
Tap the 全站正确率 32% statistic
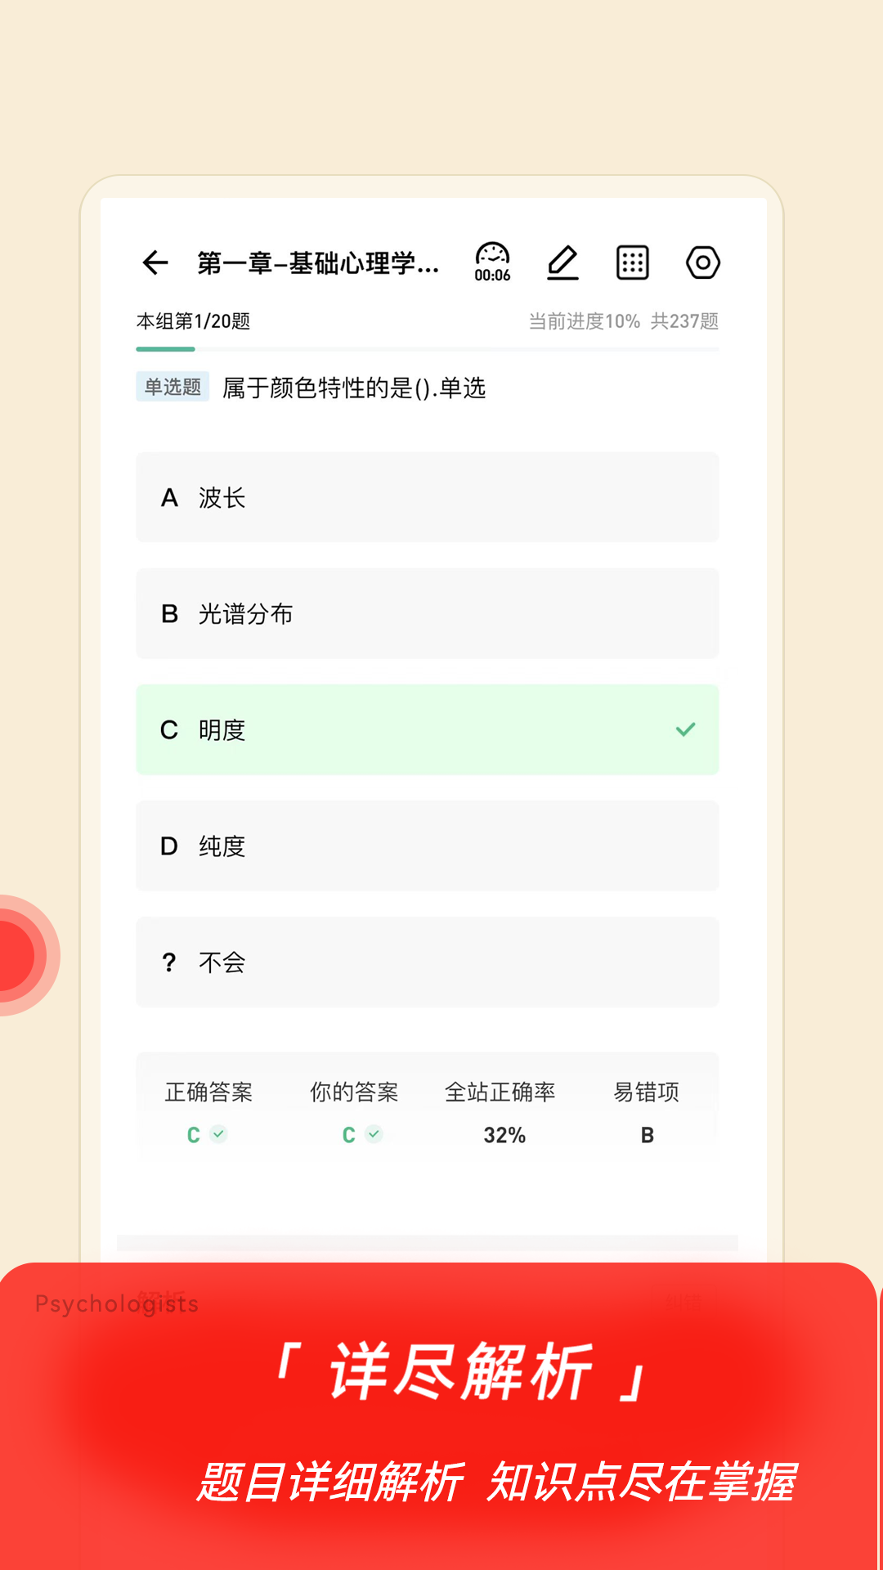pyautogui.click(x=500, y=1112)
